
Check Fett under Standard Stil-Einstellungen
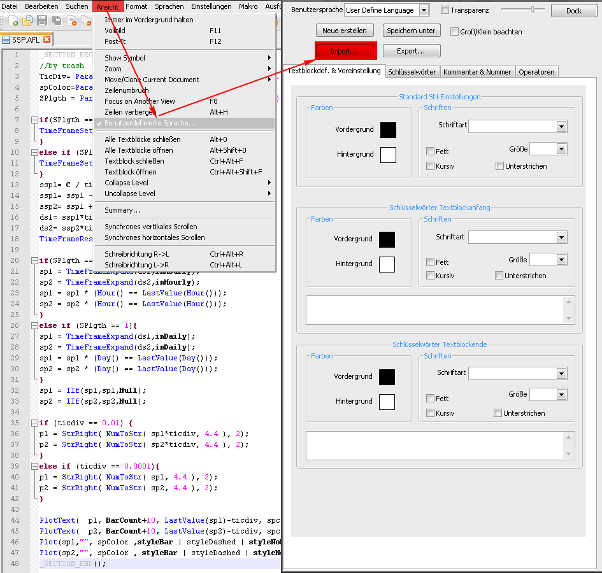pos(431,152)
